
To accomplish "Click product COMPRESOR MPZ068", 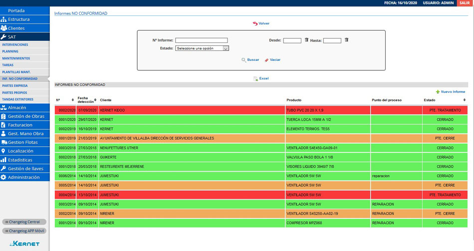I will tap(304, 223).
